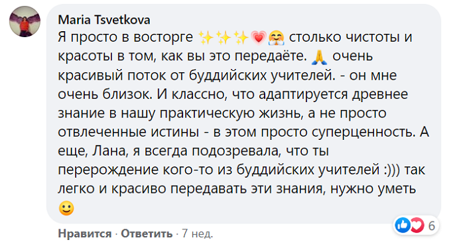451x242 pixels.
Task: Open Maria Tsvetkova's profile picture
Action: pos(25,22)
